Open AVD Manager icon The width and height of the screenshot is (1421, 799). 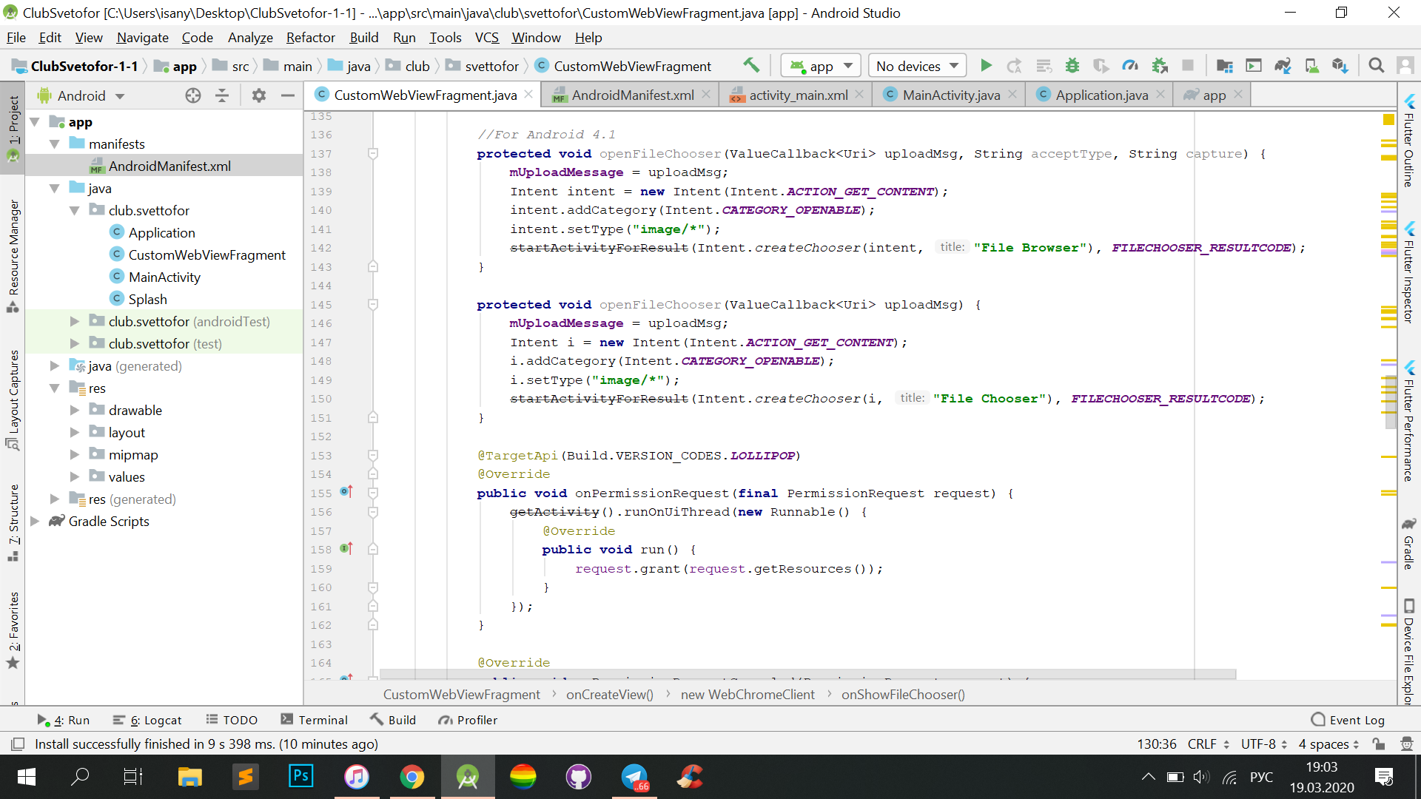click(x=1311, y=66)
